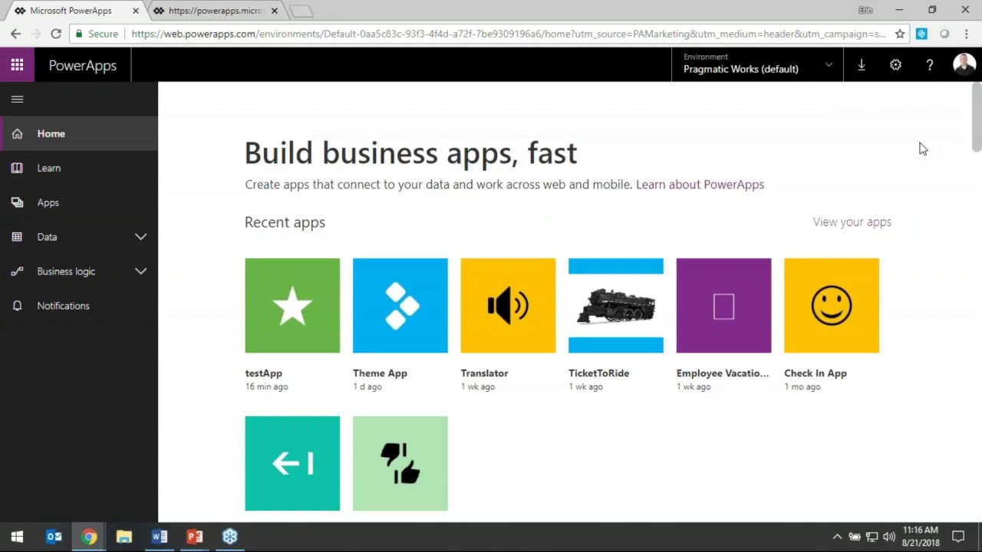Open the thumbs up/down app tile
Viewport: 982px width, 552px height.
(x=400, y=463)
